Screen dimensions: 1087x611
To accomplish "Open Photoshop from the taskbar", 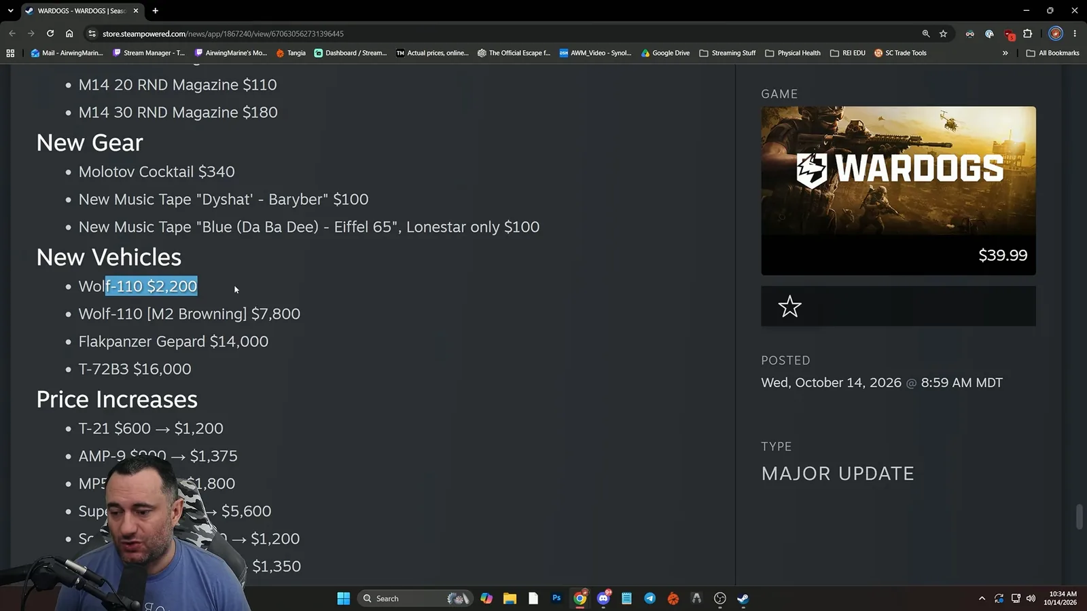I will click(x=556, y=598).
